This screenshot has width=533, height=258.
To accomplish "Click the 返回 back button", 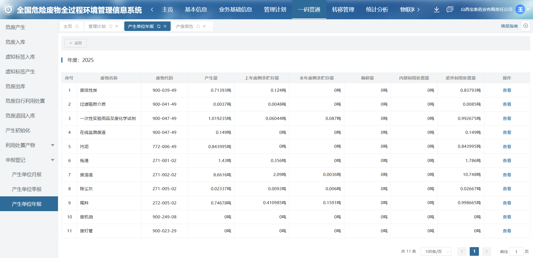I will point(76,43).
